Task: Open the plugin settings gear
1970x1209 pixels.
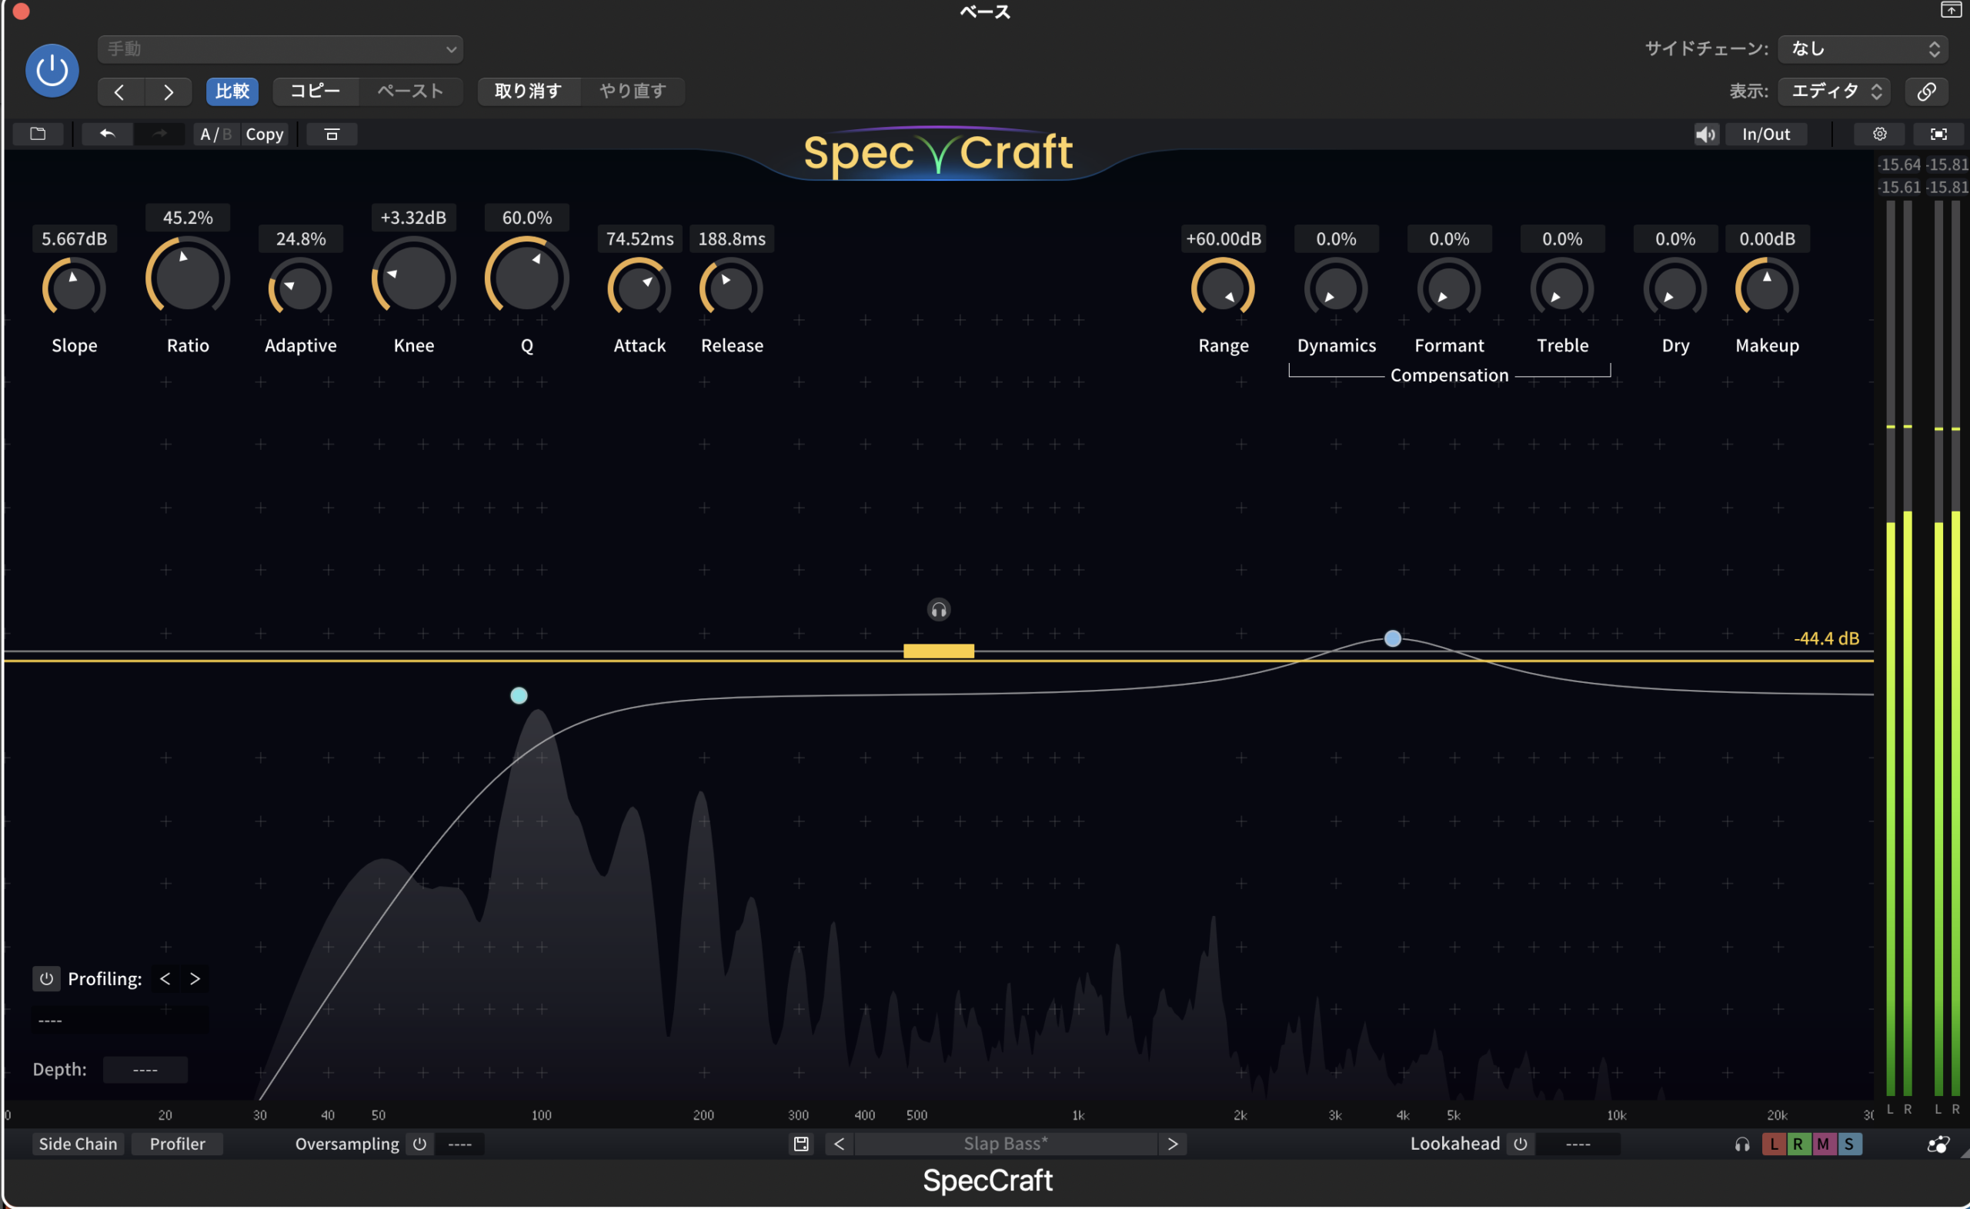Action: click(x=1879, y=134)
